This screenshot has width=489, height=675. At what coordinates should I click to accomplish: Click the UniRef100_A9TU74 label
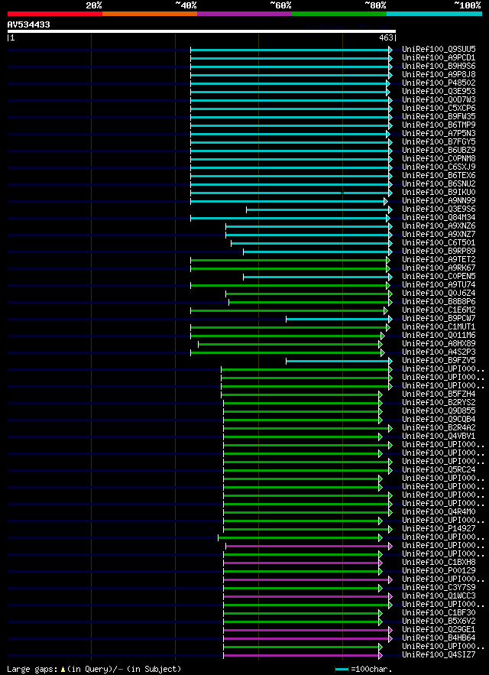point(439,285)
